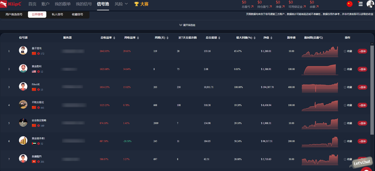Open the profit chart thumbnail for FiboAK
The width and height of the screenshot is (375, 171).
click(320, 87)
